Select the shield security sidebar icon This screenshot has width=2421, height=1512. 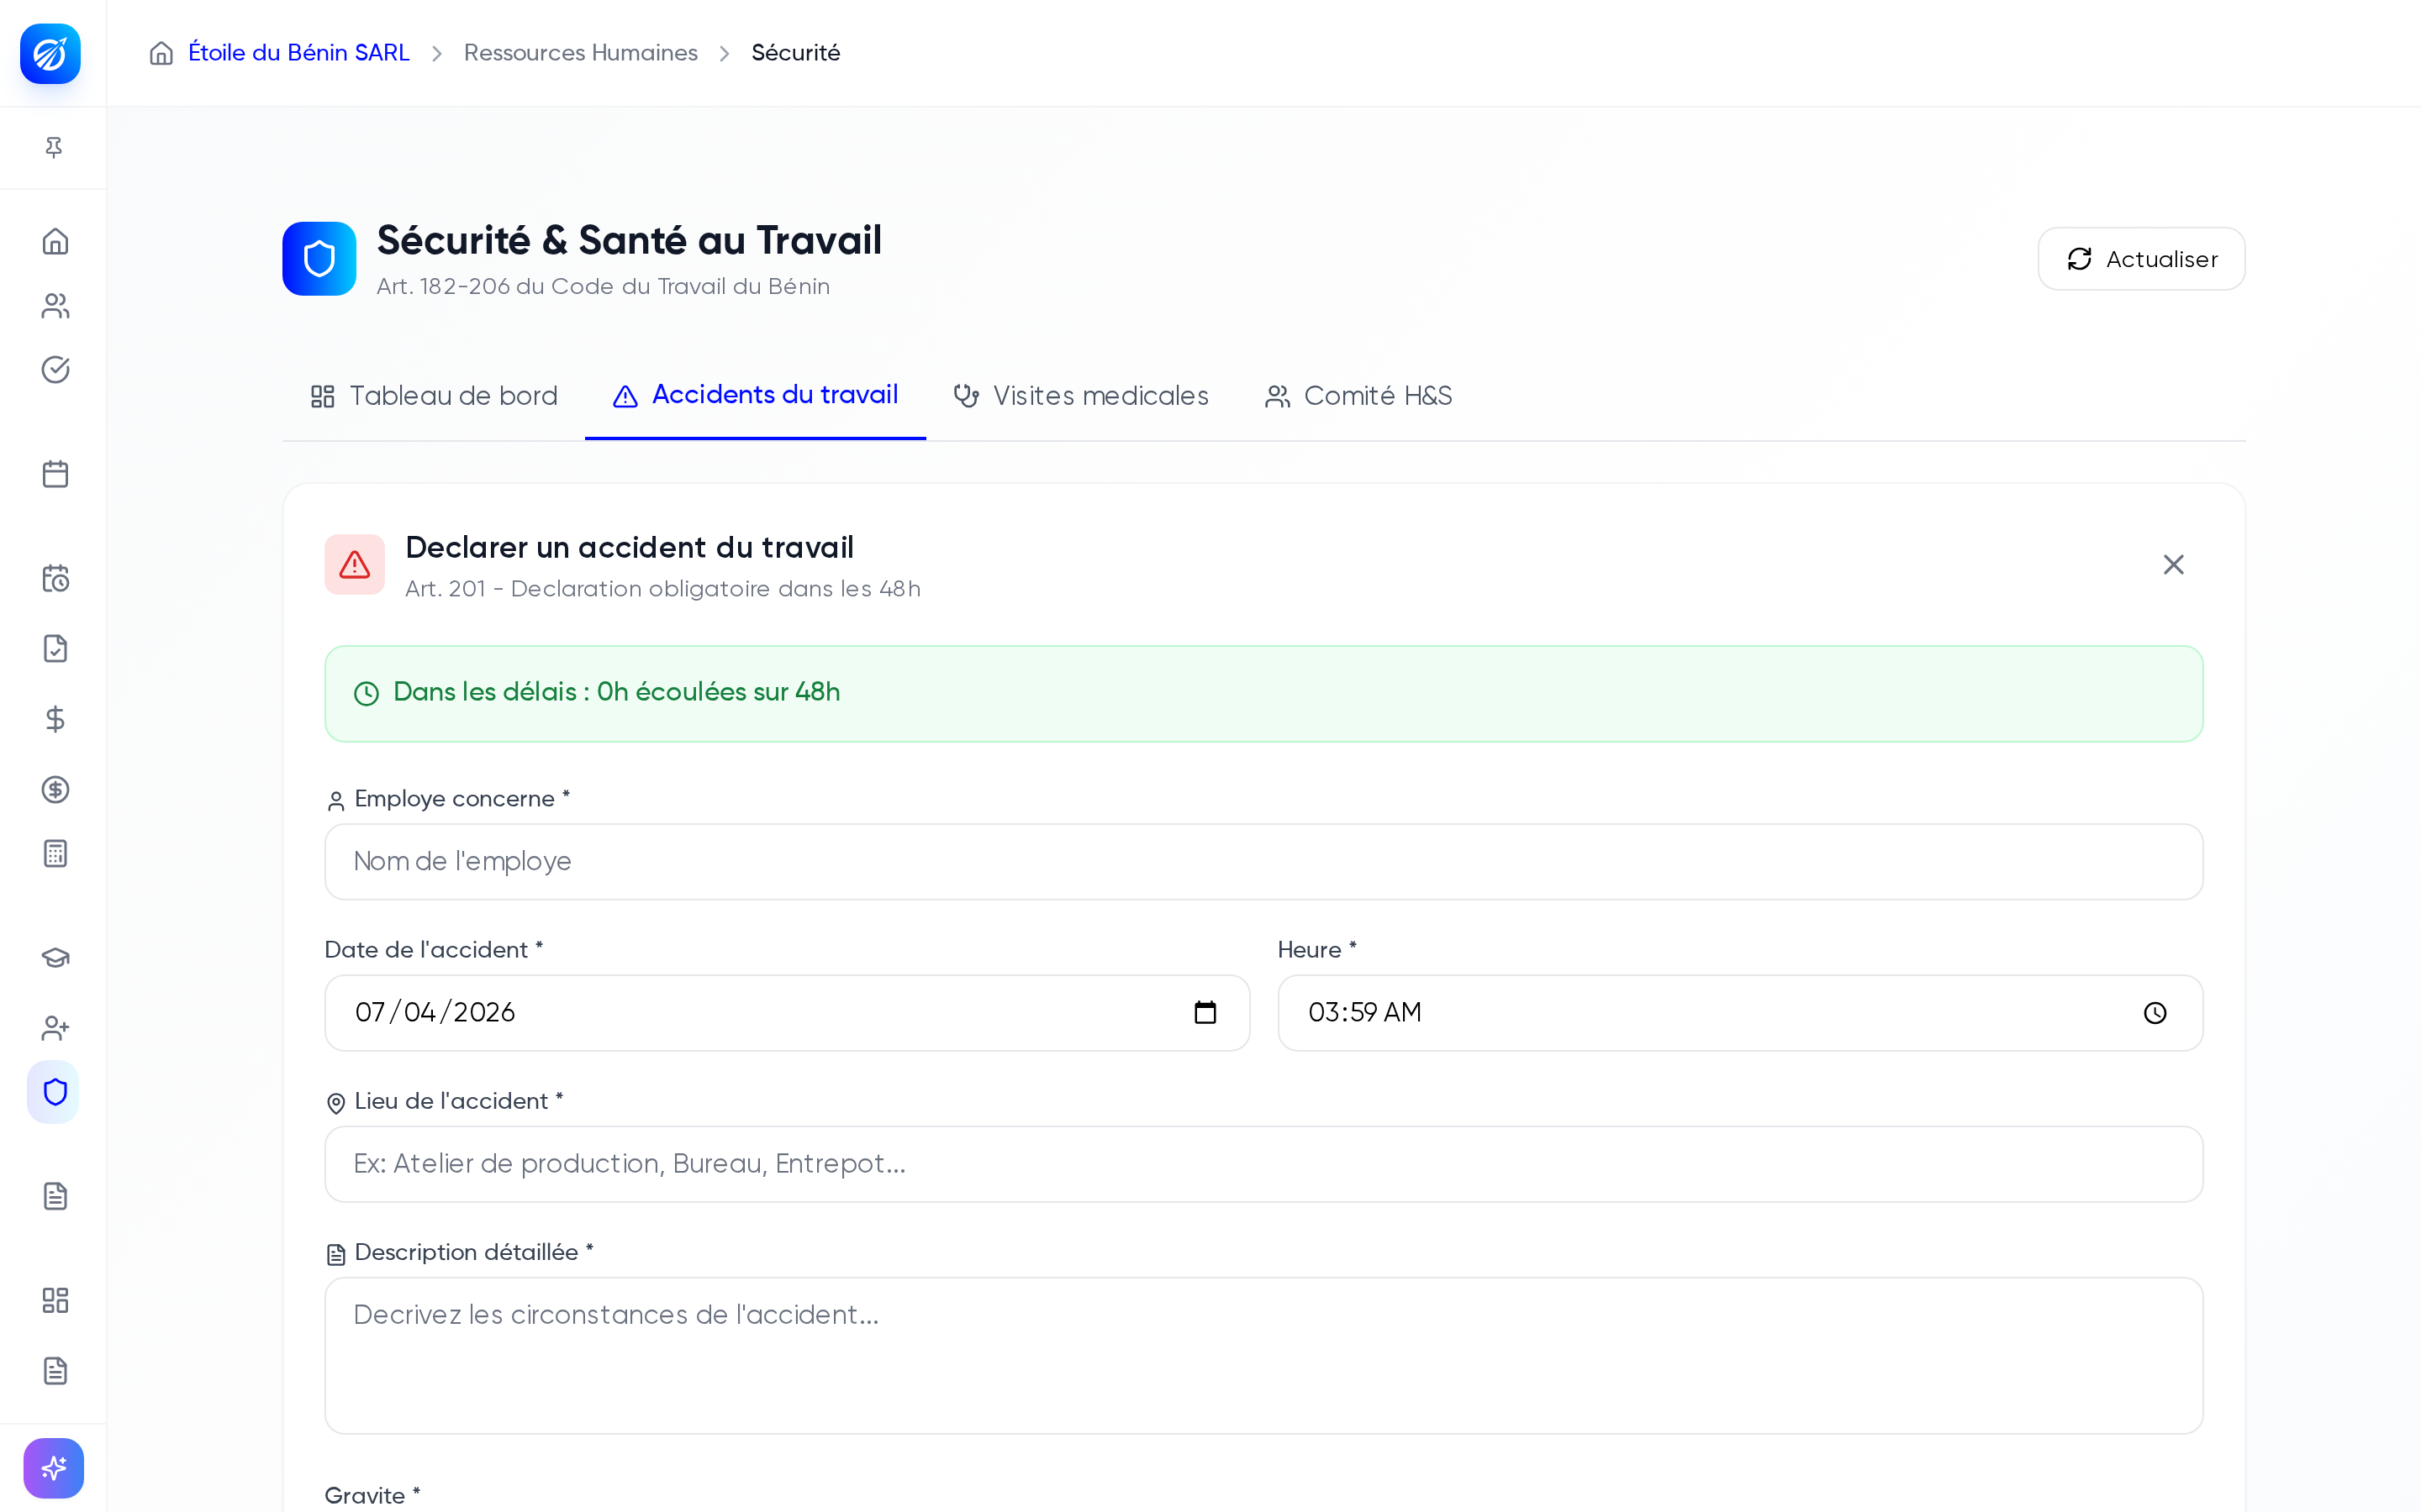coord(54,1091)
